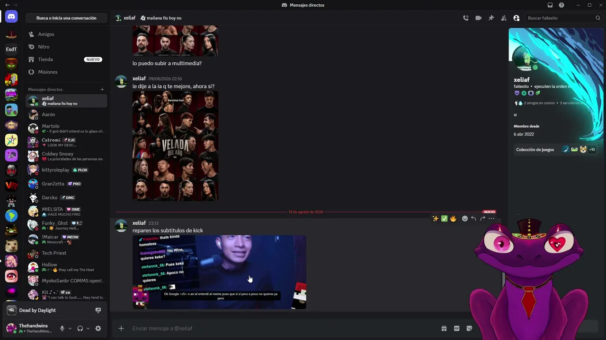Open MIELSITA direct message
Image resolution: width=606 pixels, height=340 pixels.
[66, 212]
